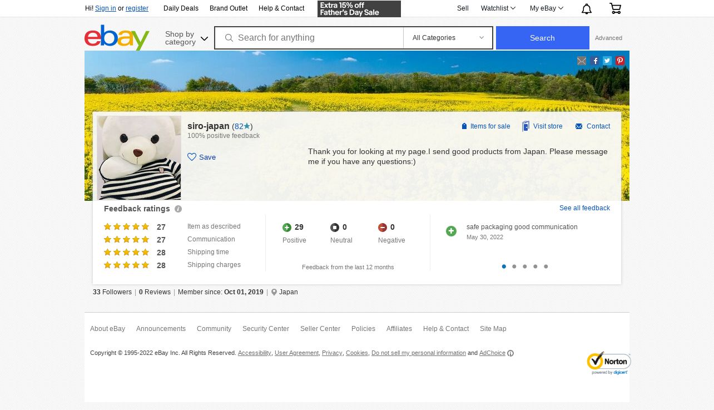714x410 pixels.
Task: Share profile on Pinterest icon
Action: point(620,61)
